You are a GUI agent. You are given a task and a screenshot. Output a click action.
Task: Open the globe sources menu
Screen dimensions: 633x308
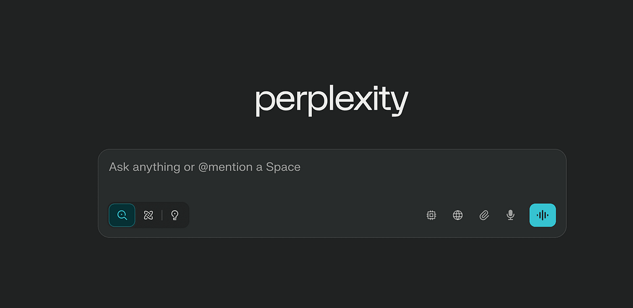tap(458, 215)
